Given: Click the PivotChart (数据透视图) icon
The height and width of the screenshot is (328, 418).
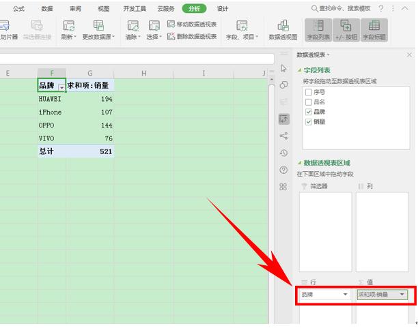Looking at the screenshot, I should 283,25.
